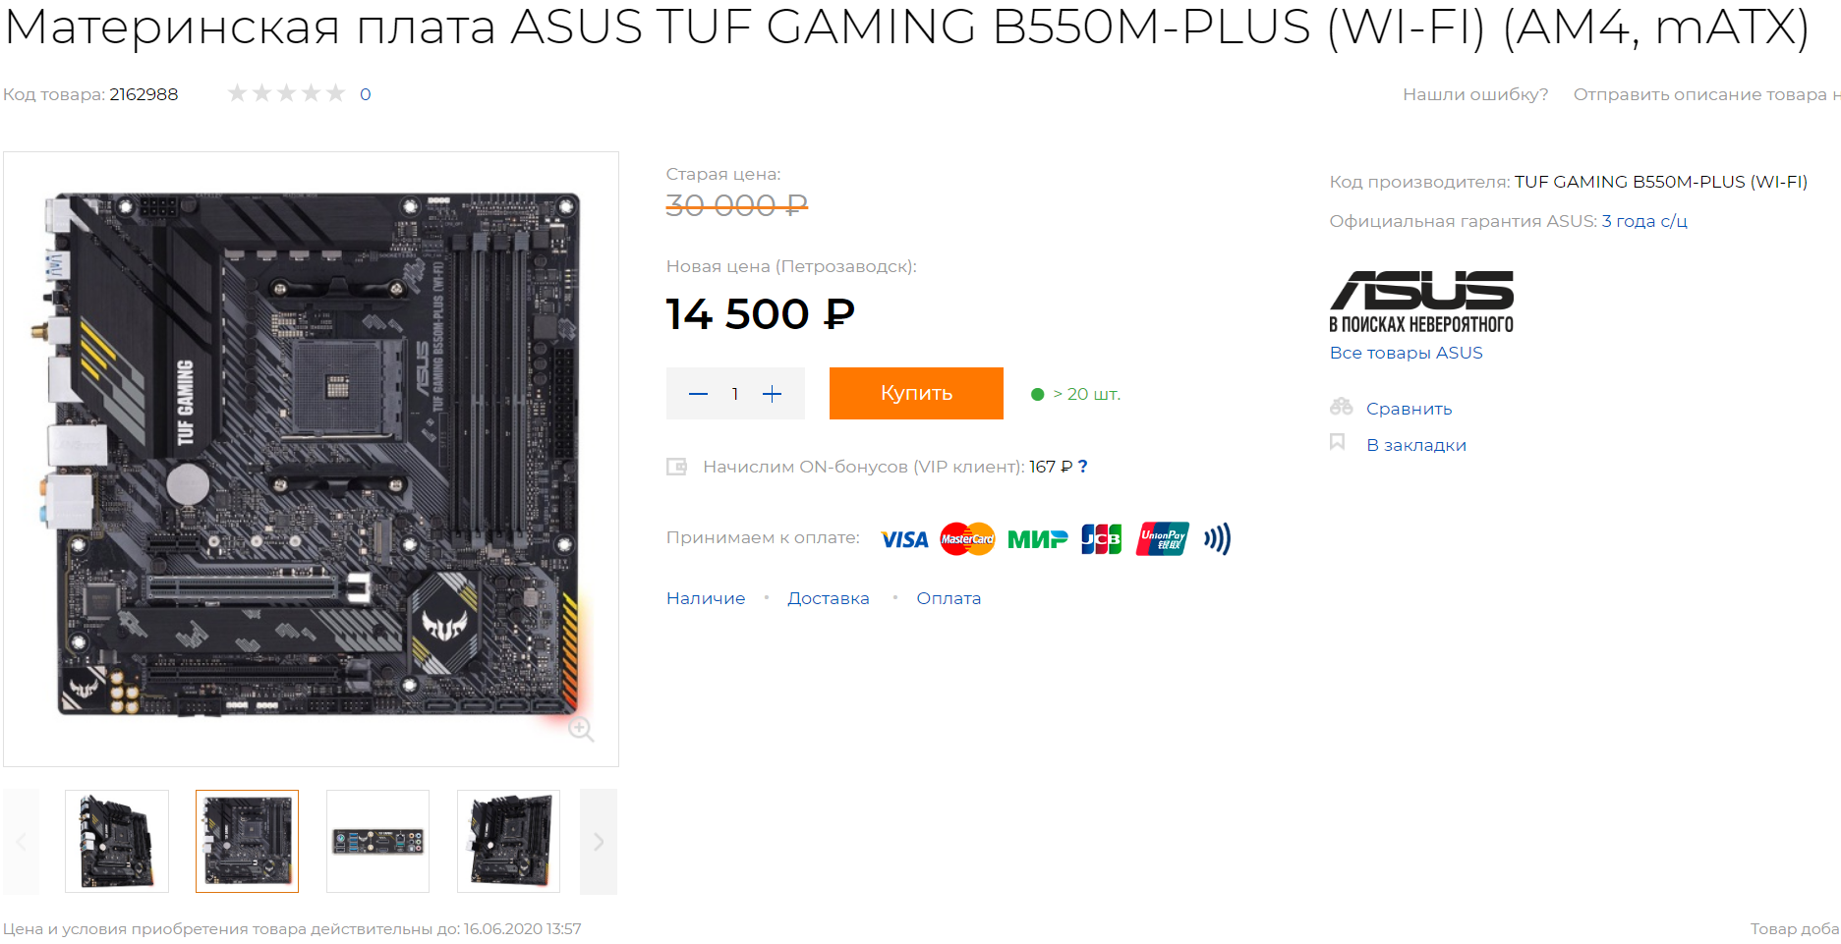Select the rear I/O panel thumbnail
The image size is (1841, 944).
click(x=377, y=842)
